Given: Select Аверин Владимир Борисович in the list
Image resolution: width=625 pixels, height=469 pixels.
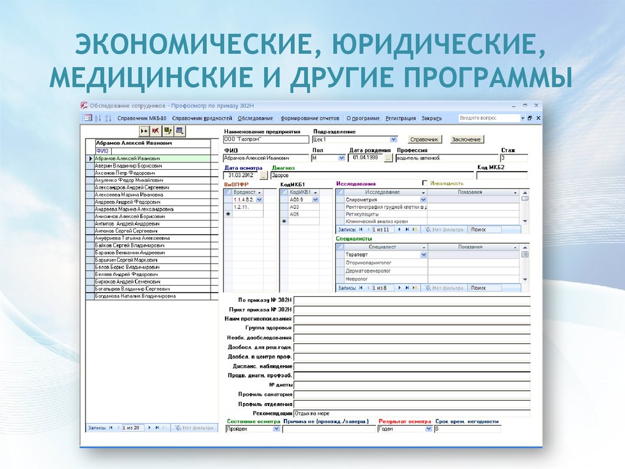Looking at the screenshot, I should (x=152, y=165).
